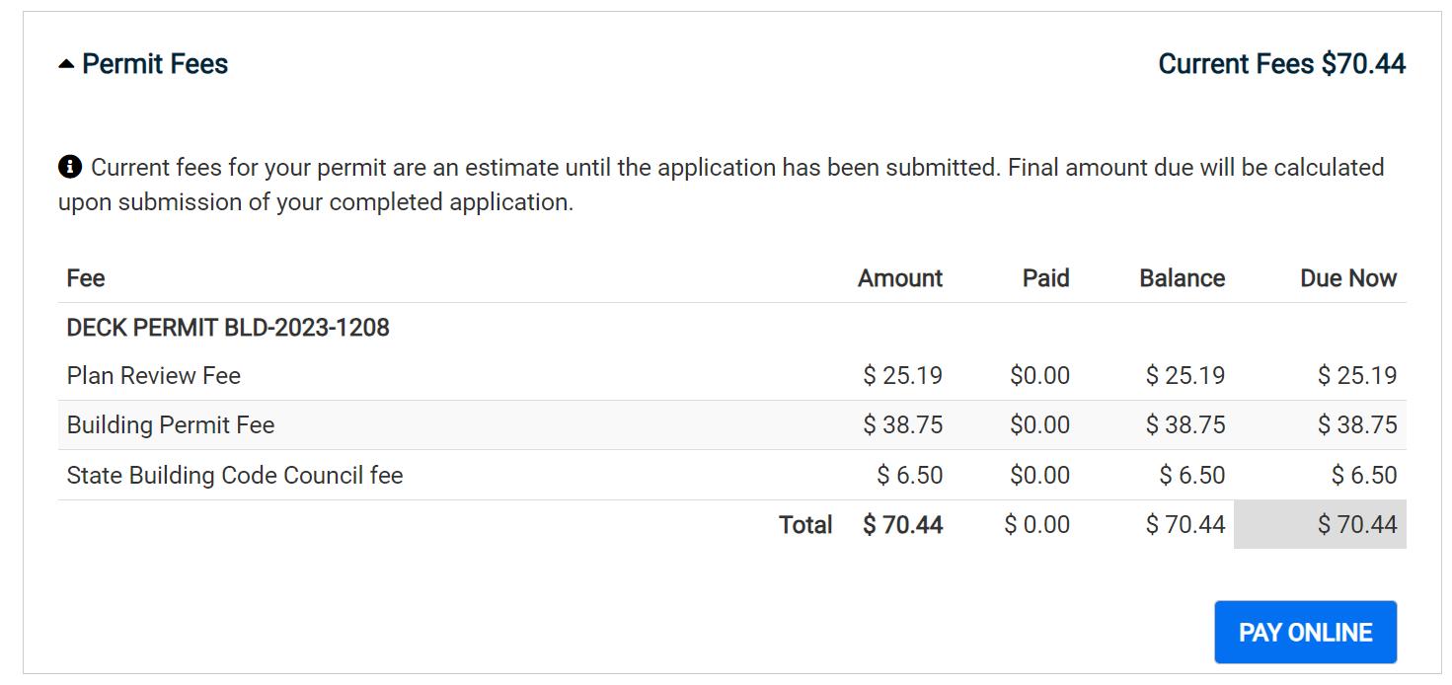Click the Balance column header
This screenshot has width=1452, height=685.
tap(1182, 278)
